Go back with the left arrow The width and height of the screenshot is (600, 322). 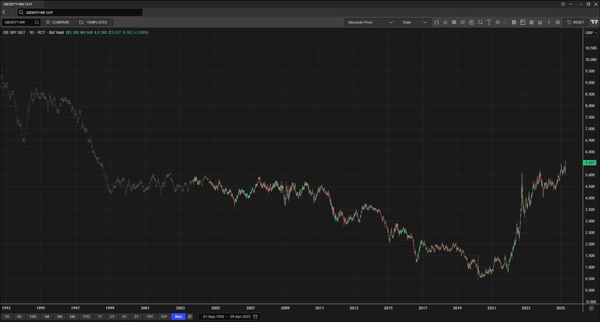click(x=4, y=12)
